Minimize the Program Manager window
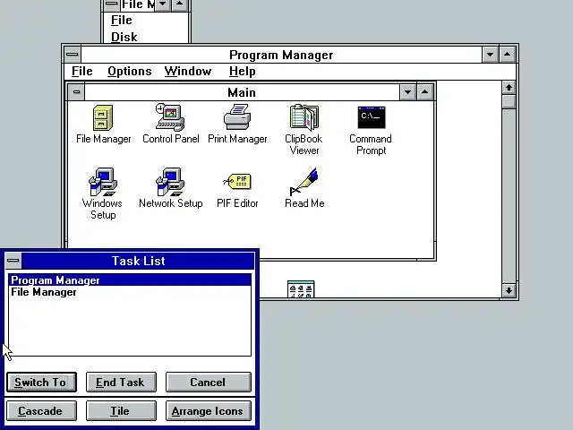573x430 pixels. coord(490,55)
